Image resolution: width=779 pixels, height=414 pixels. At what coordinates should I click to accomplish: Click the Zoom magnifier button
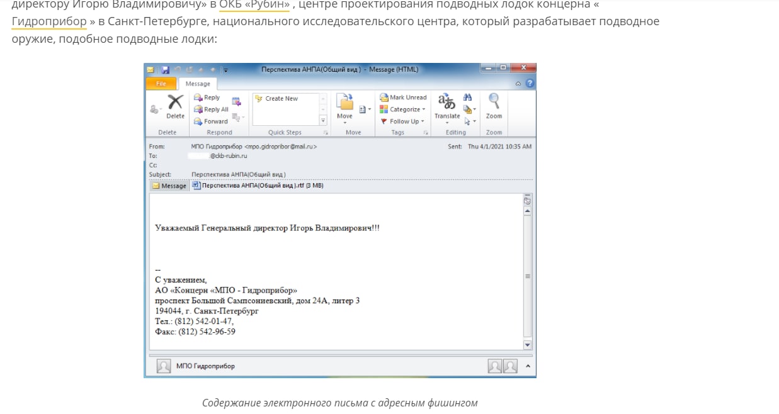tap(494, 107)
